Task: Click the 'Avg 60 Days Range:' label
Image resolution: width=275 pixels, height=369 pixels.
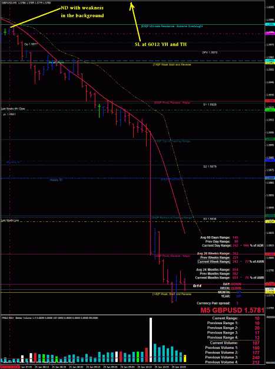Action: pos(216,237)
